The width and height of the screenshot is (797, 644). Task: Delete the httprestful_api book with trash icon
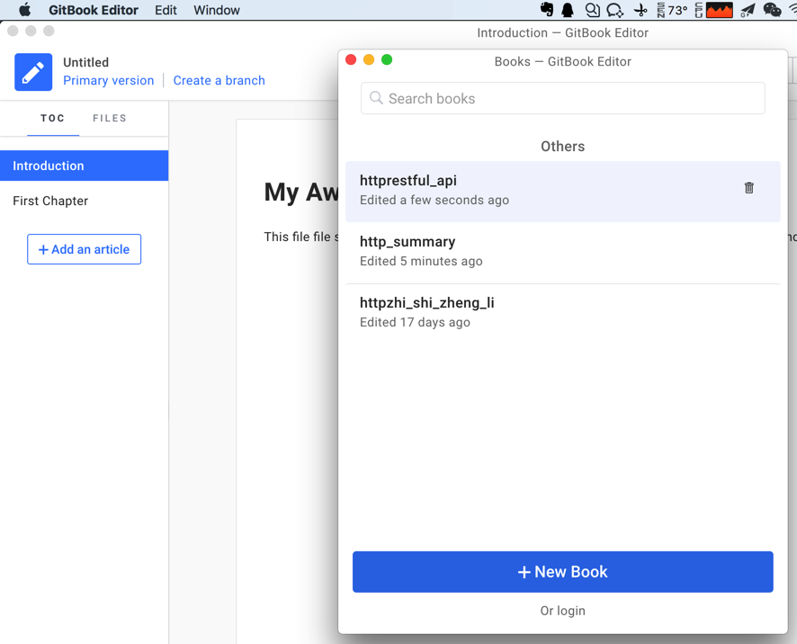pos(748,188)
